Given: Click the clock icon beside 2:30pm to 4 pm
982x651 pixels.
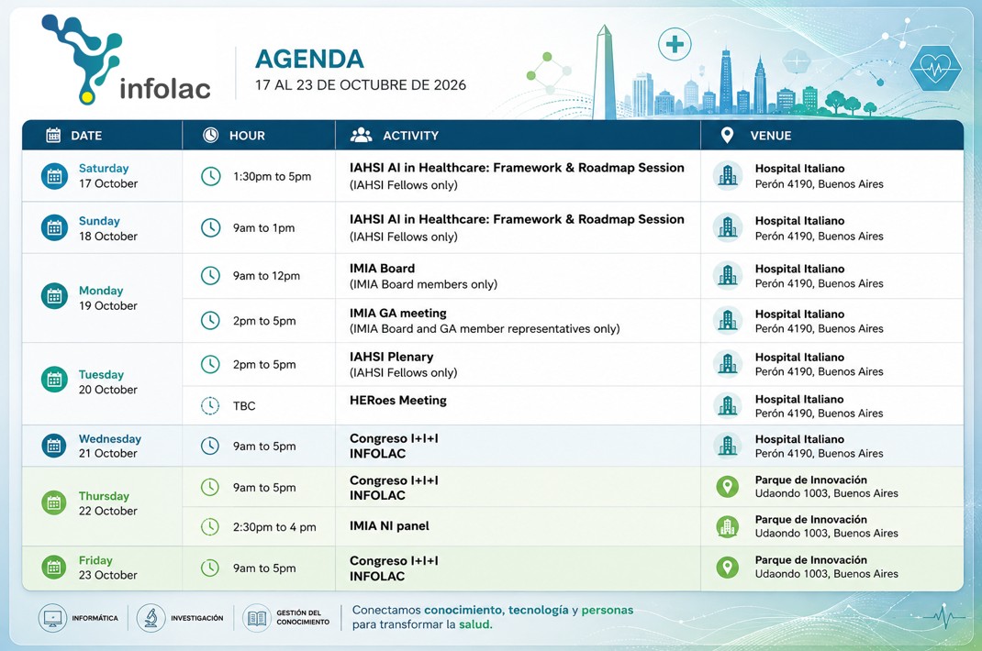Looking at the screenshot, I should click(210, 527).
